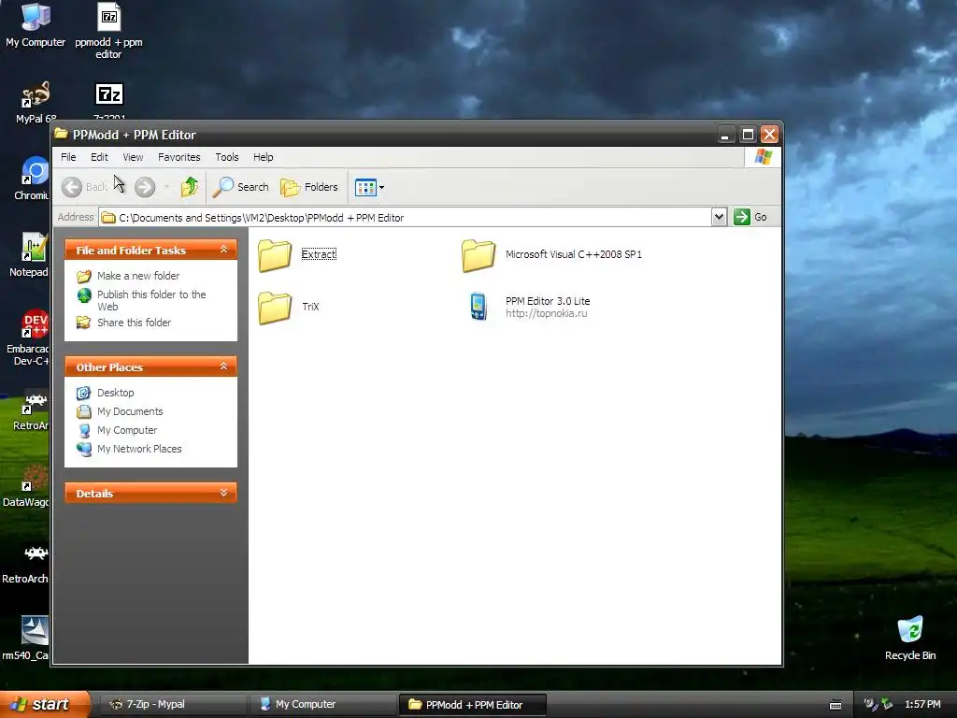Expand the Details panel
Viewport: 957px width, 718px height.
223,493
